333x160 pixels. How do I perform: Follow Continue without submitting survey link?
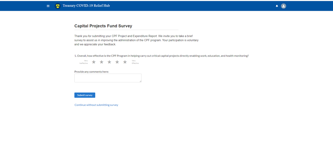(x=96, y=105)
